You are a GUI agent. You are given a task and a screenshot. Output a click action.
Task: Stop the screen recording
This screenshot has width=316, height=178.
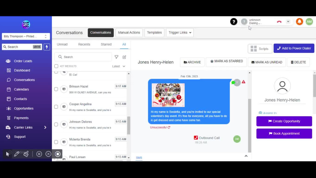[x=58, y=154]
